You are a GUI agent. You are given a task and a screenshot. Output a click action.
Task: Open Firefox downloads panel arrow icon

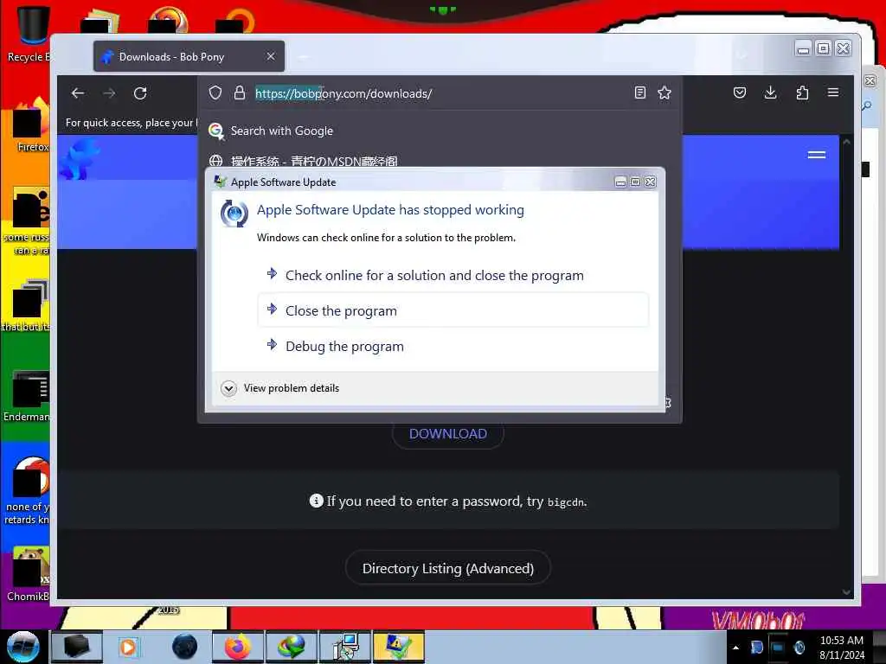[770, 93]
